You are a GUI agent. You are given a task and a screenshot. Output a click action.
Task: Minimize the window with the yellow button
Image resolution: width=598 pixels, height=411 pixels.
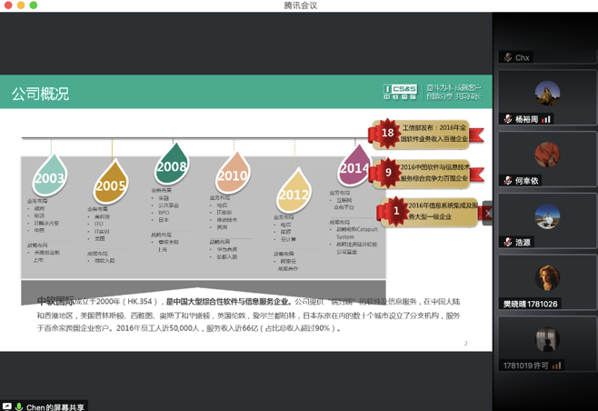point(21,5)
